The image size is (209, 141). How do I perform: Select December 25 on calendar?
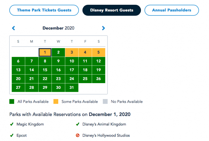(85, 79)
